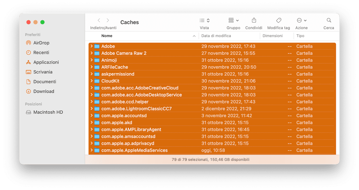Select the Adobe folder name
Screen dimensions: 359x190
(108, 46)
